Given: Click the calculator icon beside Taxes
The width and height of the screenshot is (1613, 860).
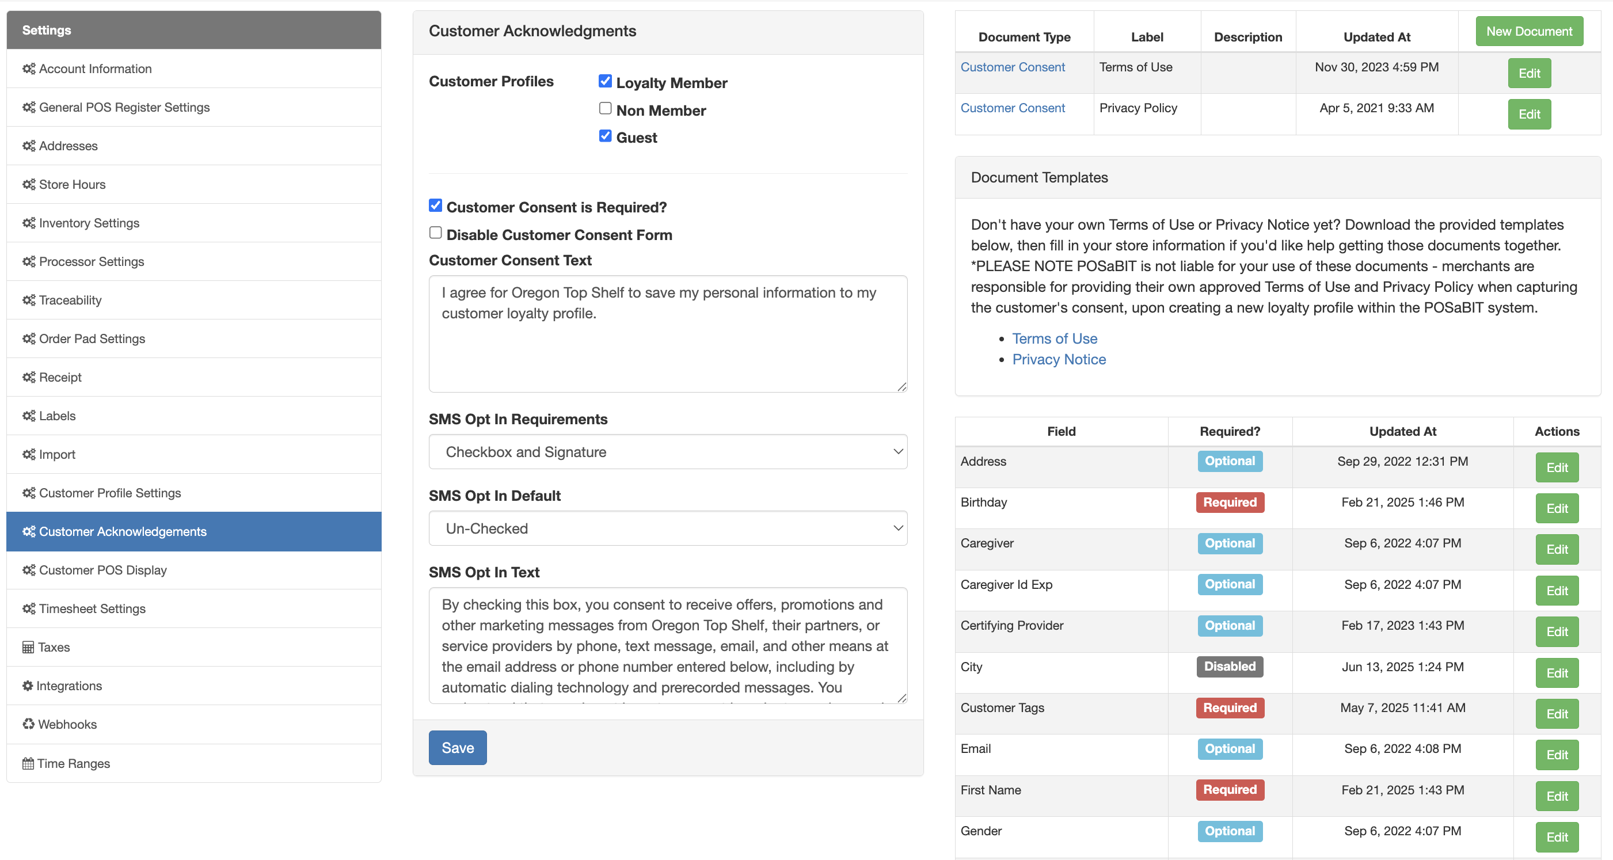Looking at the screenshot, I should pyautogui.click(x=28, y=647).
